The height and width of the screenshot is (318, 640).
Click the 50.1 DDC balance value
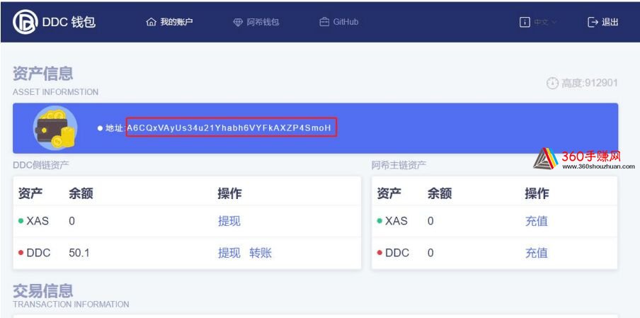79,253
